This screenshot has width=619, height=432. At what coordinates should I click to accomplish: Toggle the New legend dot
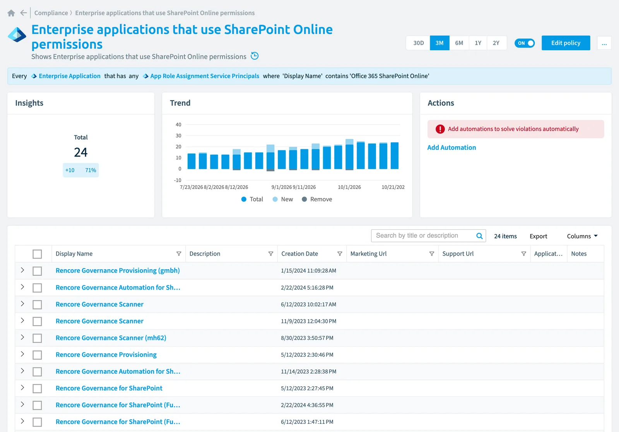275,199
